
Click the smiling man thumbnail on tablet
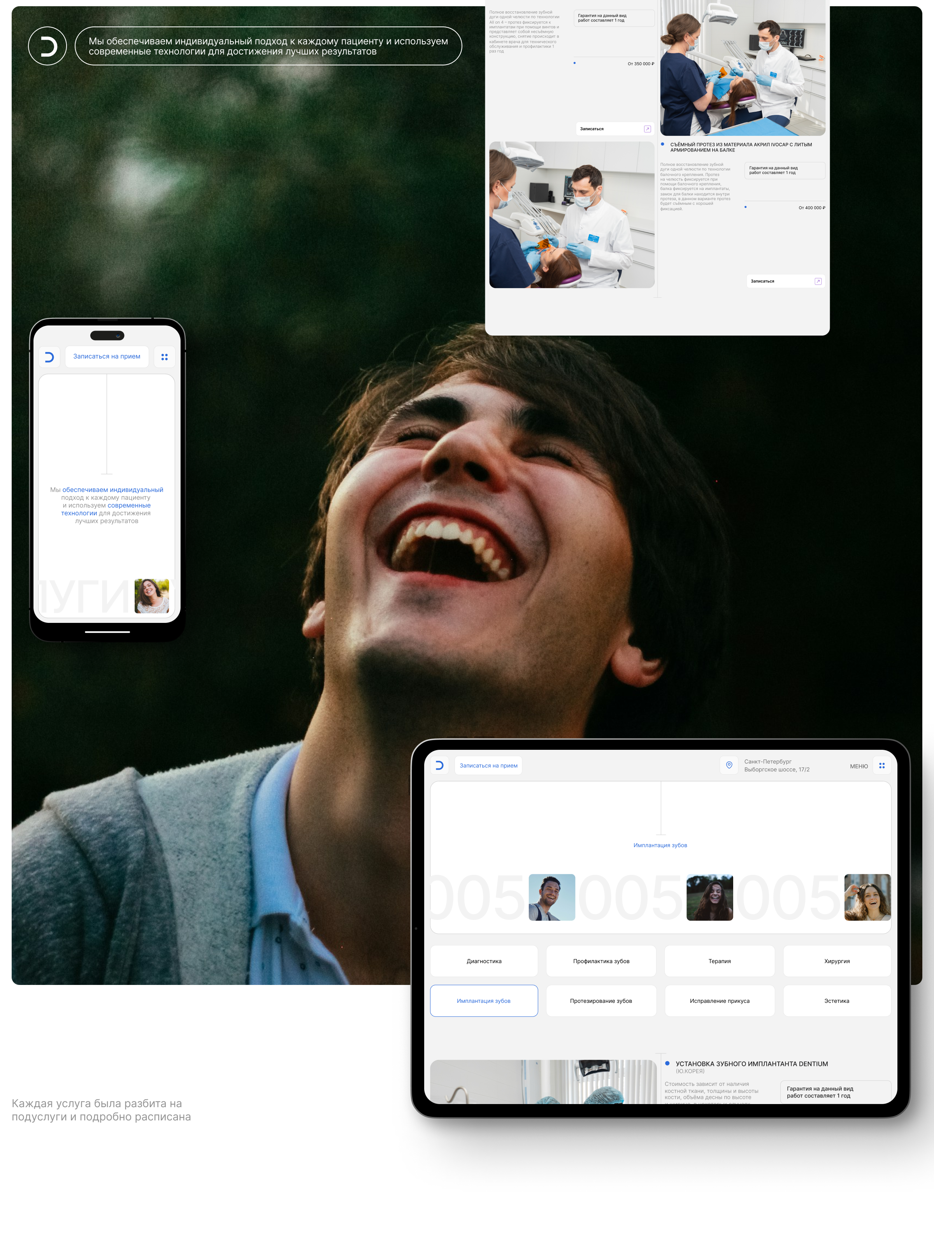pos(552,897)
